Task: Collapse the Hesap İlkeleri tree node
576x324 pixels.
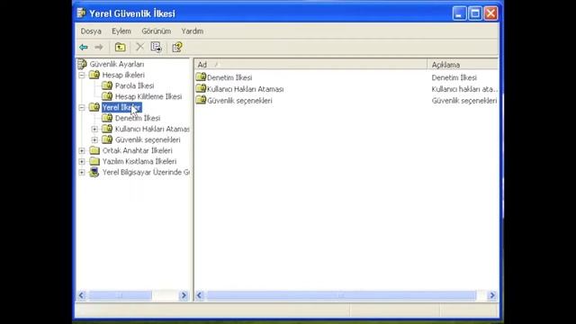Action: click(x=82, y=75)
